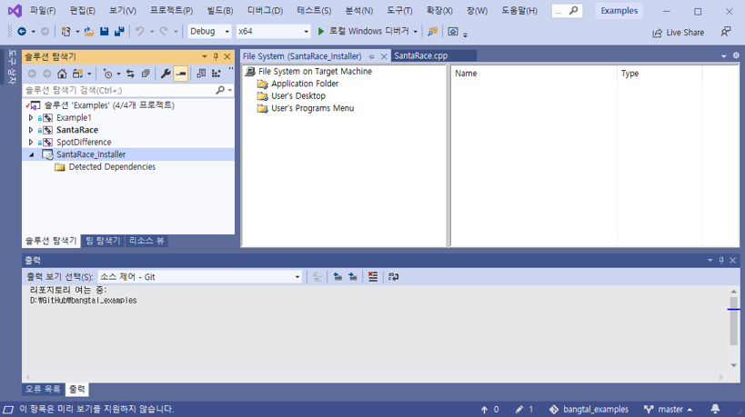This screenshot has width=745, height=417.
Task: Toggle the Preview Selected Items button
Action: tap(181, 74)
